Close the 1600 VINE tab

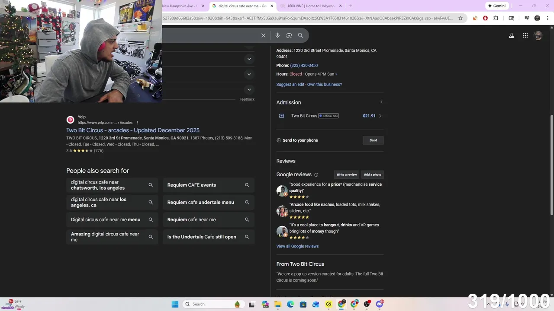pos(340,6)
